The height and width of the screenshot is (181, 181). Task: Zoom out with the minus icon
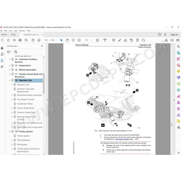pyautogui.click(x=73, y=40)
